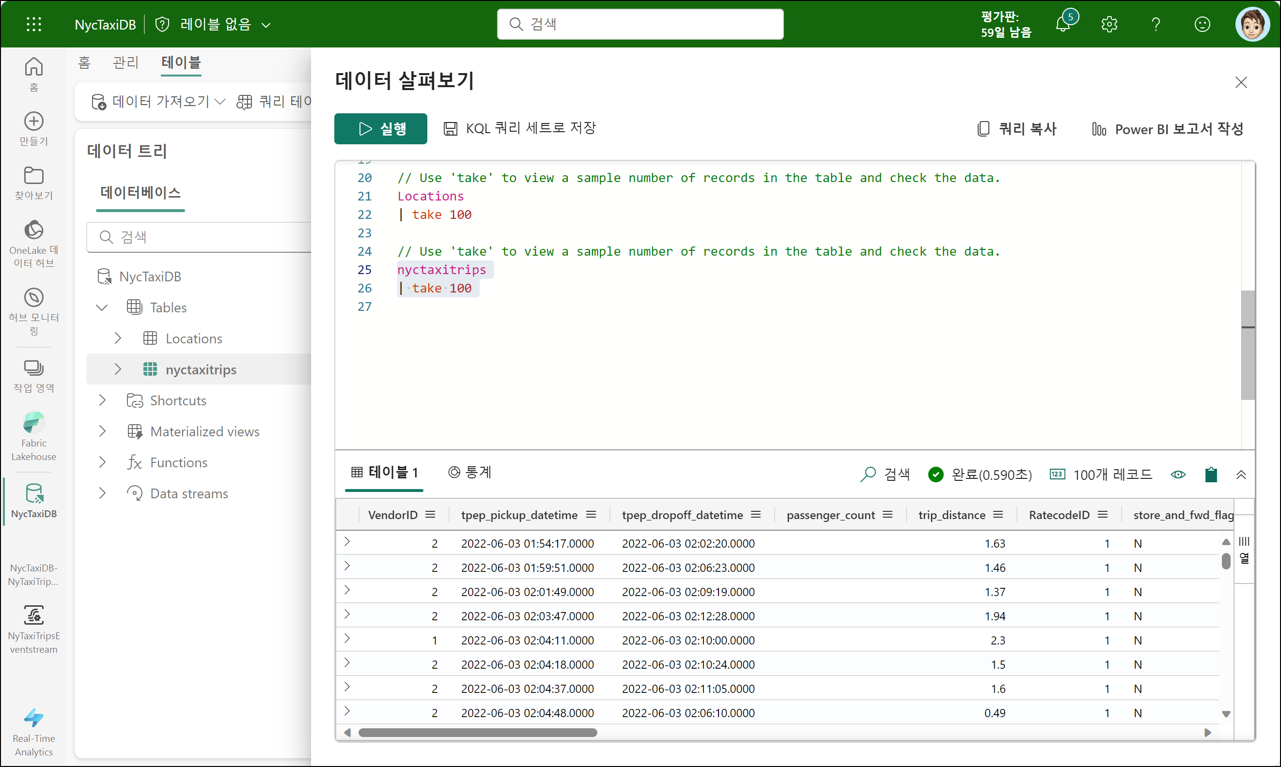Click the results horizontal scrollbar thumb
Viewport: 1281px width, 767px height.
pos(477,732)
